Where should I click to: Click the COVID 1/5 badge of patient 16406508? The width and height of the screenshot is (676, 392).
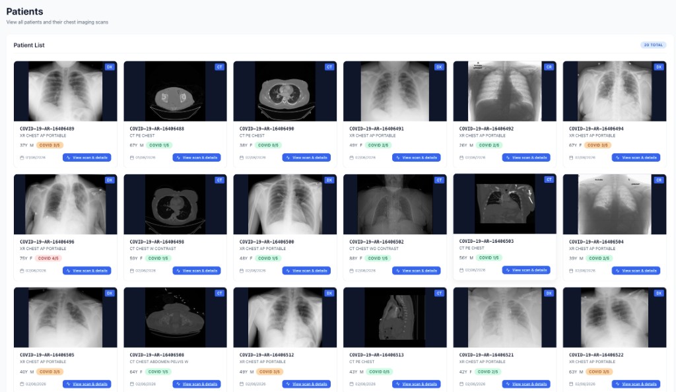[158, 372]
